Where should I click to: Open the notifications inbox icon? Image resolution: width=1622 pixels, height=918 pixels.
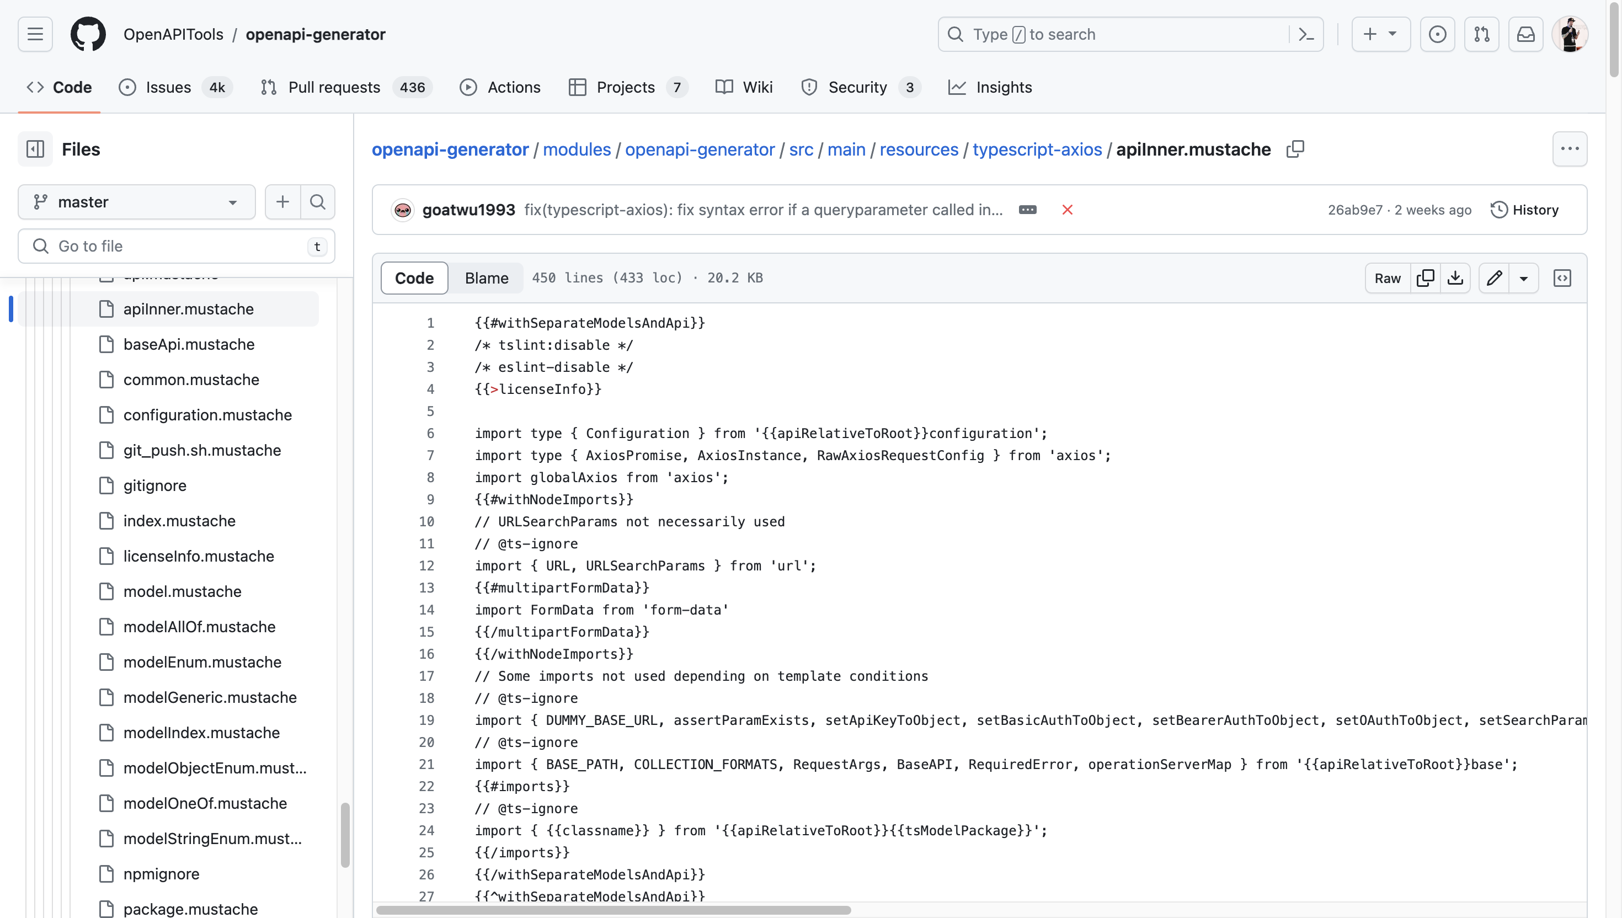pyautogui.click(x=1525, y=34)
